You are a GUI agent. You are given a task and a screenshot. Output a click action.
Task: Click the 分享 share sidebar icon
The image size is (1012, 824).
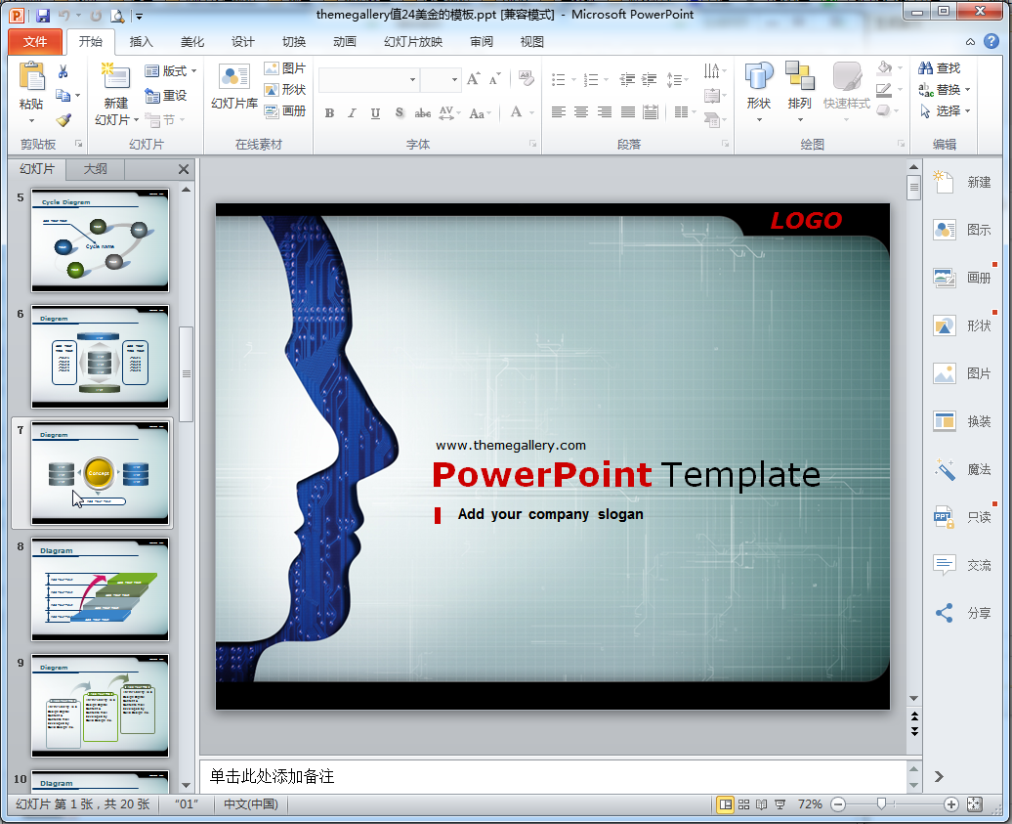[945, 613]
